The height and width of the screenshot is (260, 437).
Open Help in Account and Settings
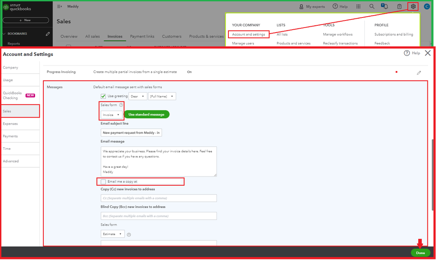(x=412, y=53)
